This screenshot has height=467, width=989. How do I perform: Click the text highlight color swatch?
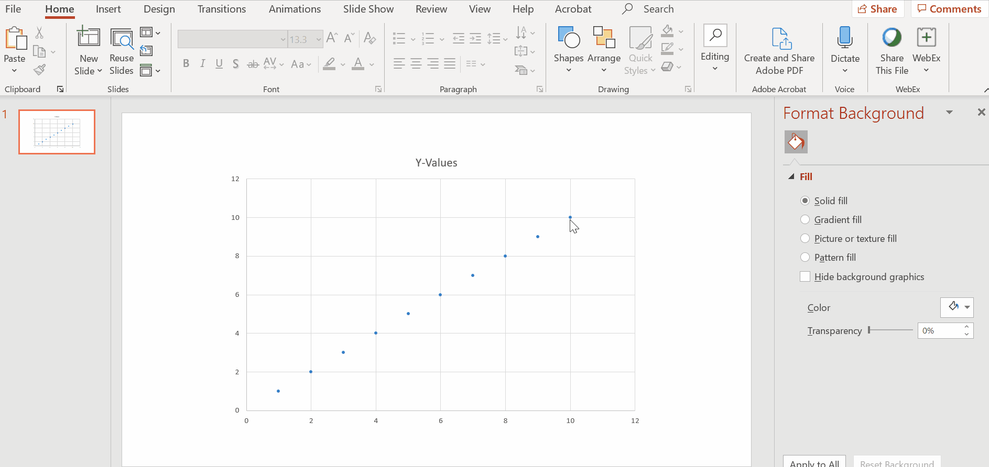329,64
